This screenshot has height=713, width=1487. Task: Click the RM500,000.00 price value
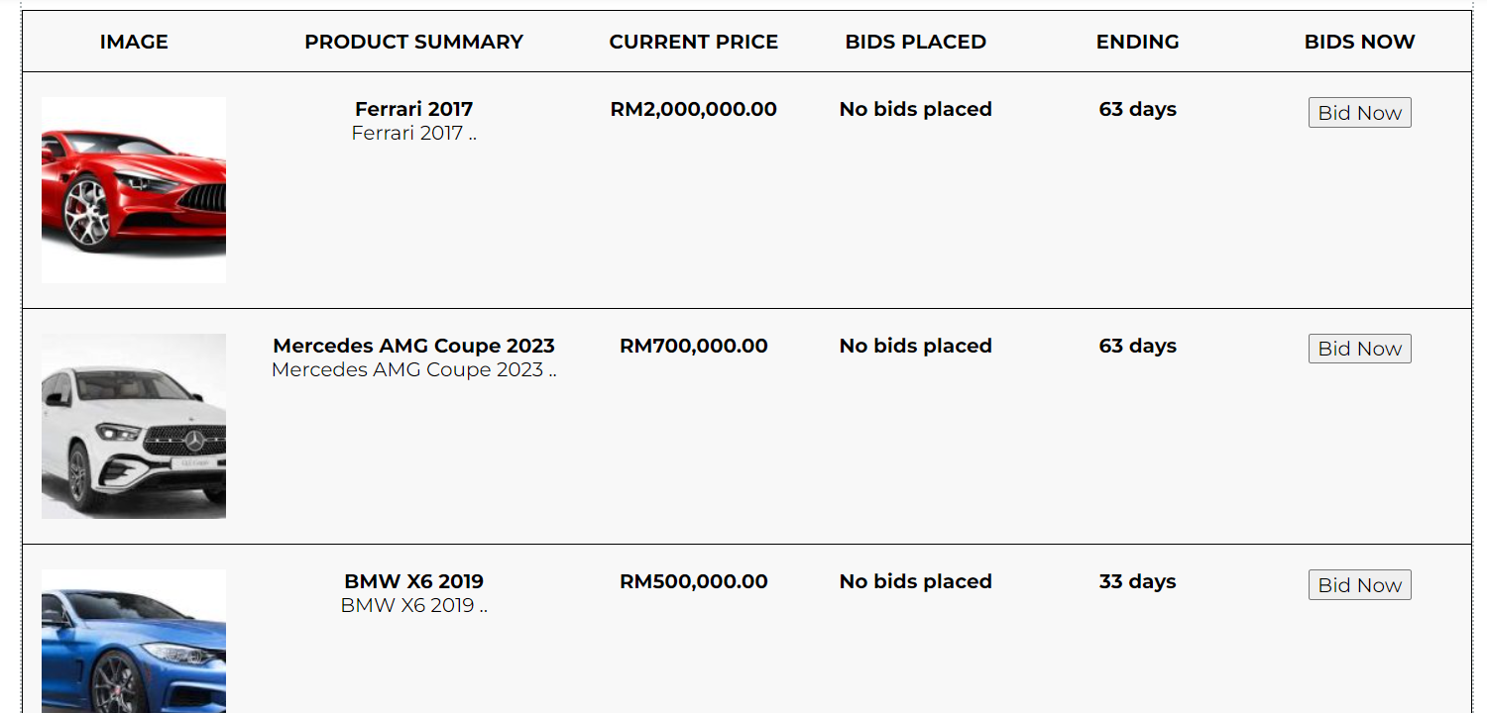pyautogui.click(x=693, y=581)
